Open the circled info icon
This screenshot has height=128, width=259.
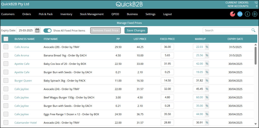247,14
